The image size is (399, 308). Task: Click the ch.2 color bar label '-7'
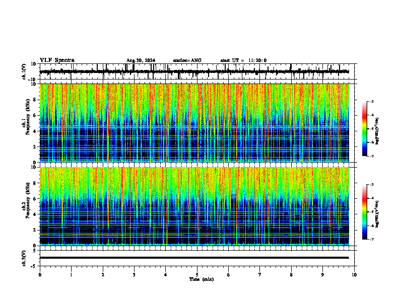click(x=371, y=240)
